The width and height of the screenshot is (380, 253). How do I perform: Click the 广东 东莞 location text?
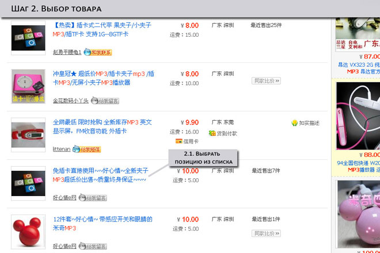click(x=223, y=122)
